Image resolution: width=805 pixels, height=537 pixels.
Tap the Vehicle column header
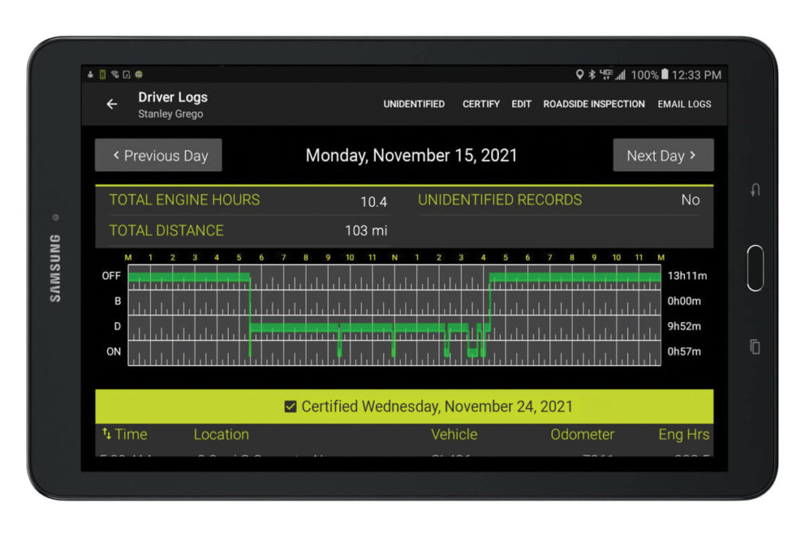tap(454, 434)
